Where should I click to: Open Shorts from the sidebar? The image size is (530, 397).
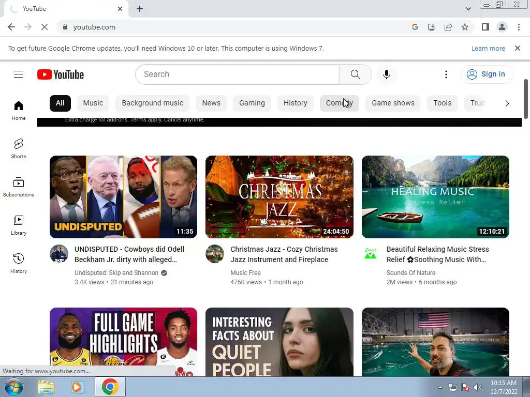pos(19,149)
